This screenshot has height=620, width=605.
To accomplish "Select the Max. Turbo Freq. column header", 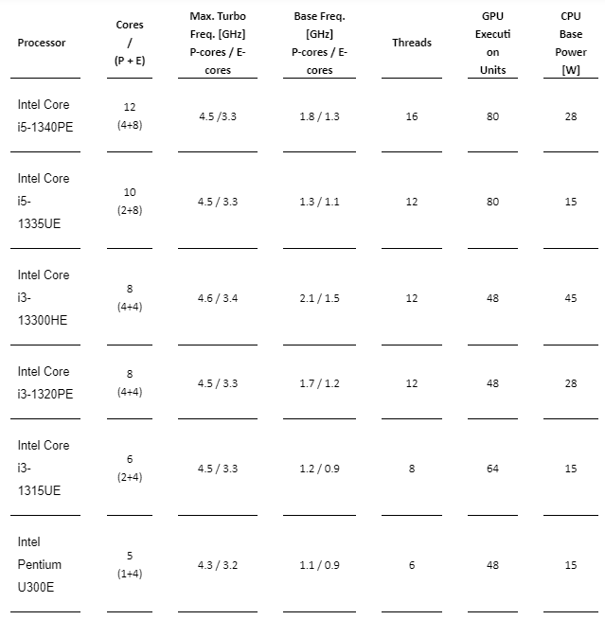I will pos(217,44).
